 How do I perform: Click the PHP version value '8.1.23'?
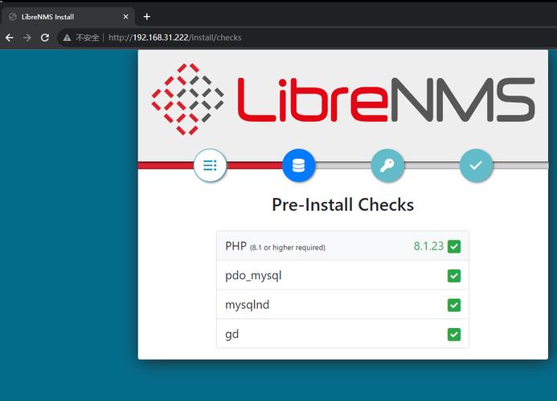(428, 246)
